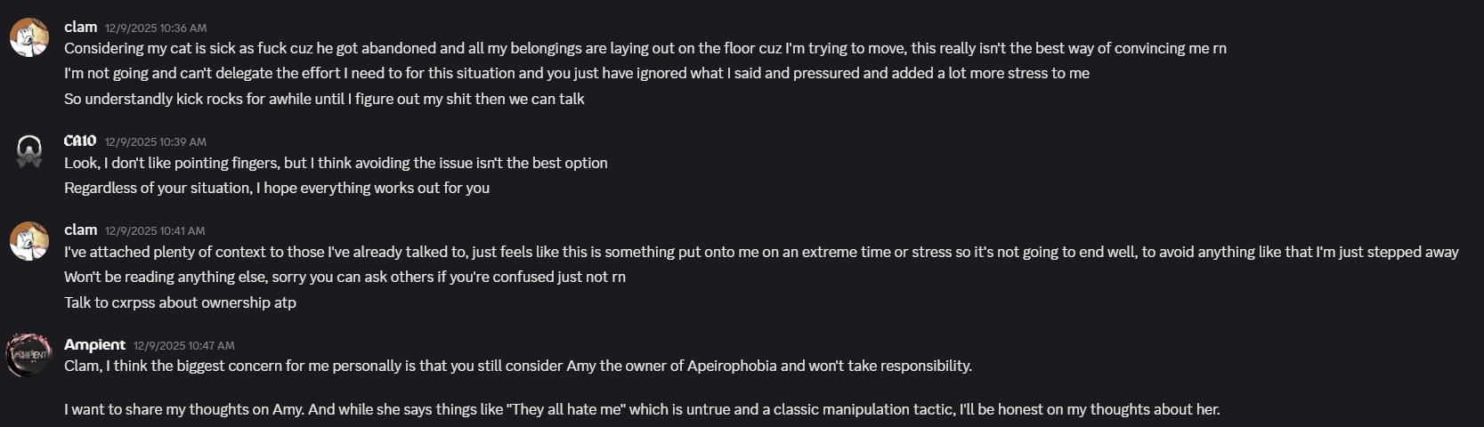Click the 12/9/2025 10:47 AM timestamp

[184, 345]
